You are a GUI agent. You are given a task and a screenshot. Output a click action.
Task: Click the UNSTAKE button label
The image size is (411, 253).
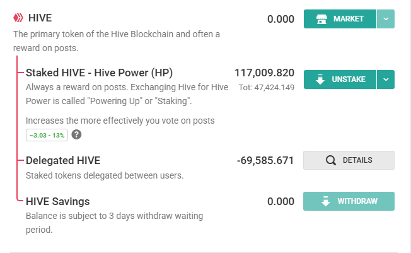349,79
